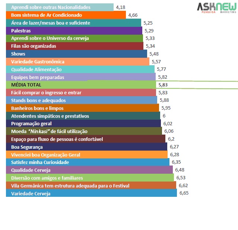The width and height of the screenshot is (238, 230).
Task: Select the purple 'Palestras' bar
Action: tap(74, 31)
